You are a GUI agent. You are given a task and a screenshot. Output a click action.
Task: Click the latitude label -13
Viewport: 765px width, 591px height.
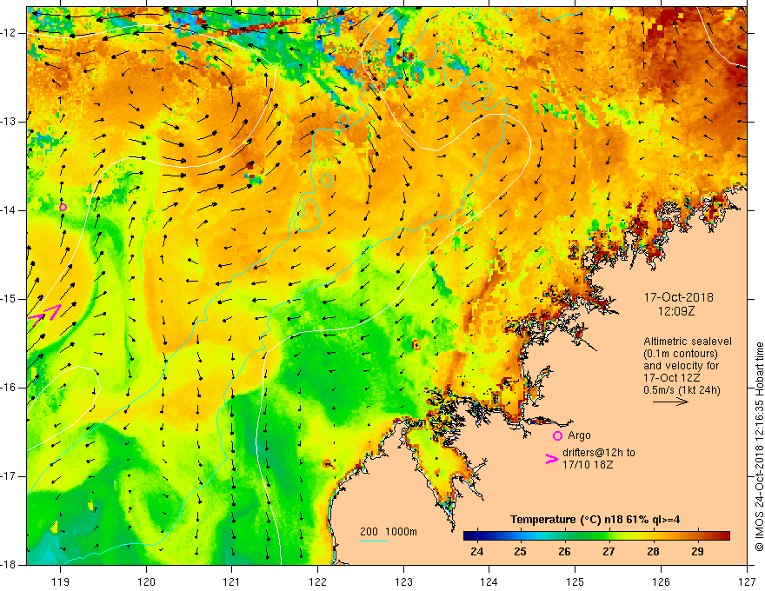click(x=9, y=122)
